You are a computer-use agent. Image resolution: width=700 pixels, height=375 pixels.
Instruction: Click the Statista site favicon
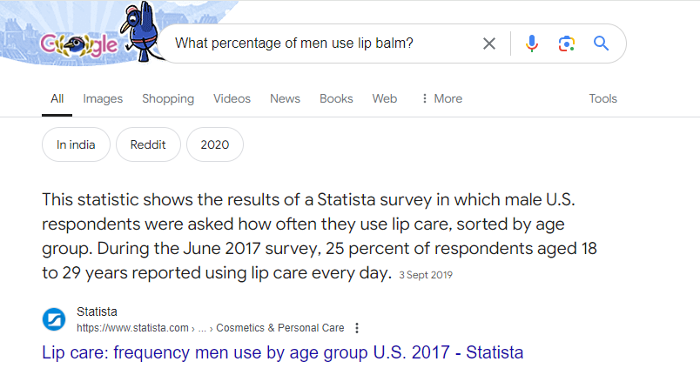54,319
